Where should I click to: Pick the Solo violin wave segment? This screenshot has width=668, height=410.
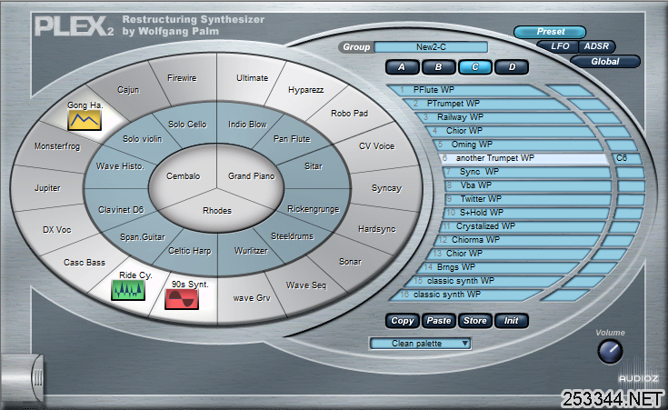(143, 139)
